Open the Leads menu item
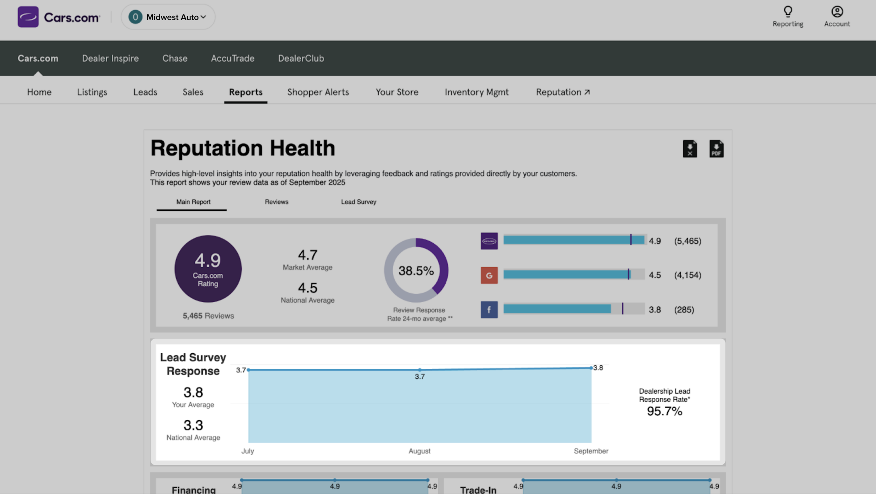The width and height of the screenshot is (876, 494). [x=145, y=92]
